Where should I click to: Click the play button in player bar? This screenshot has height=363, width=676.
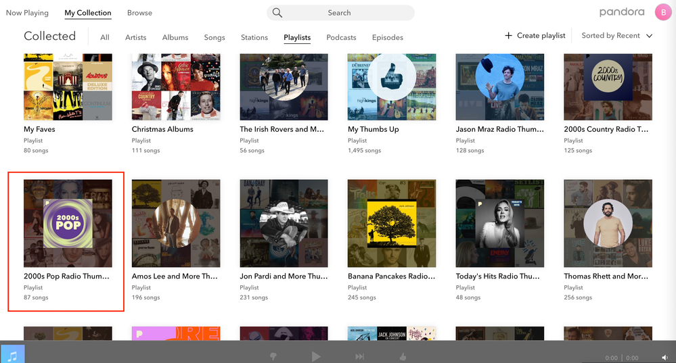click(x=316, y=356)
